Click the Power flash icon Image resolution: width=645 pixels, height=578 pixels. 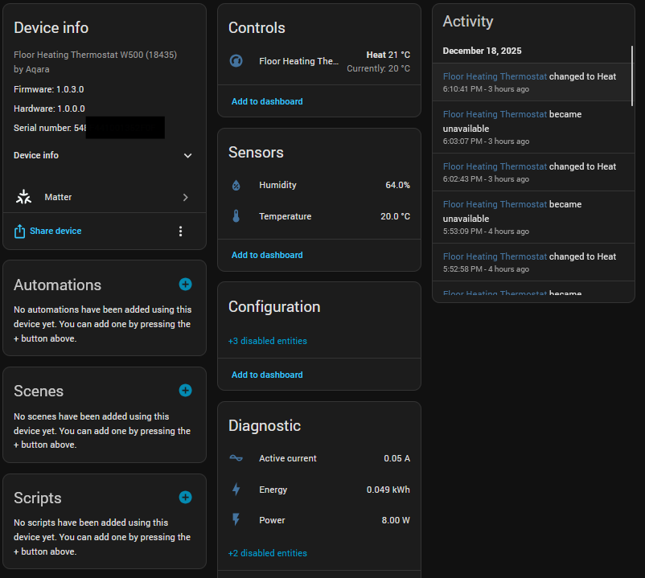pos(236,520)
